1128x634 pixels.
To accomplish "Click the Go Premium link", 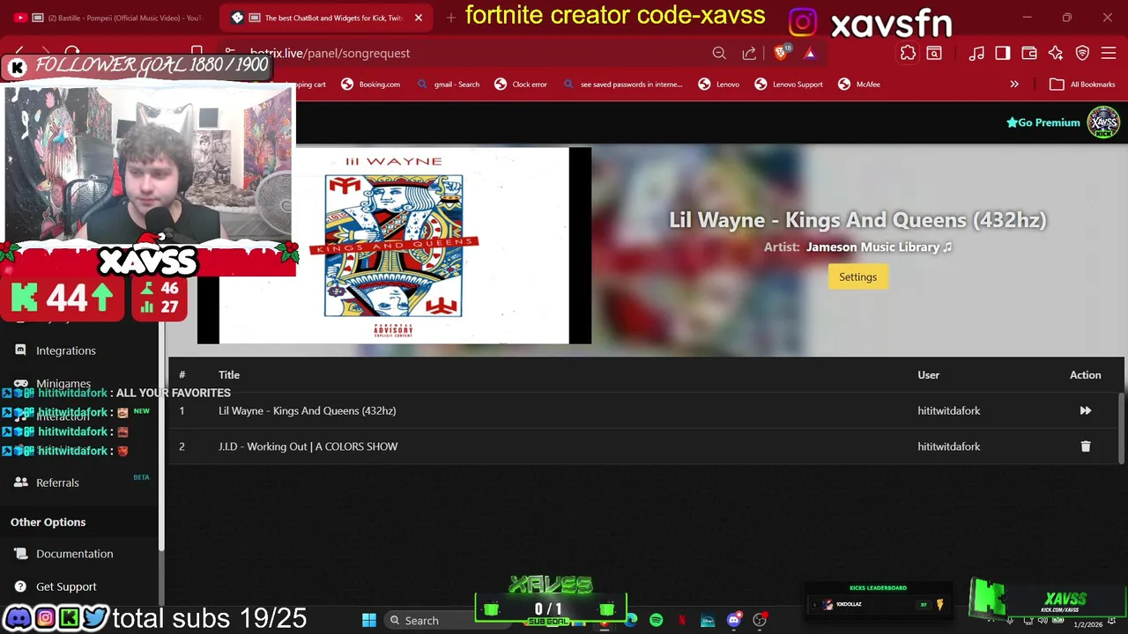I will coord(1043,122).
